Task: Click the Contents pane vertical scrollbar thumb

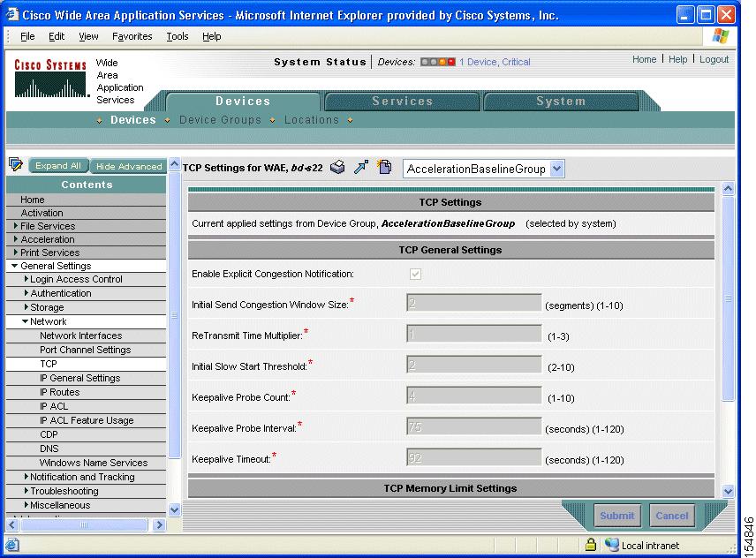Action: point(175,315)
